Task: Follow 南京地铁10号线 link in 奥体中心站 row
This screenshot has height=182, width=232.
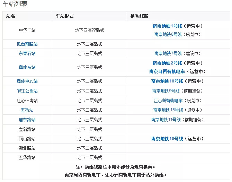Action: (x=167, y=81)
